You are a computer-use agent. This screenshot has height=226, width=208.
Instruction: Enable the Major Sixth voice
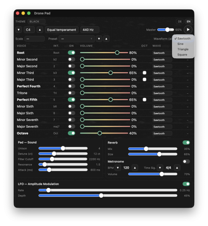72,113
